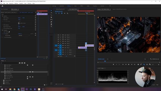Open workspace overflow chevron menu
The width and height of the screenshot is (161, 91).
pyautogui.click(x=110, y=6)
